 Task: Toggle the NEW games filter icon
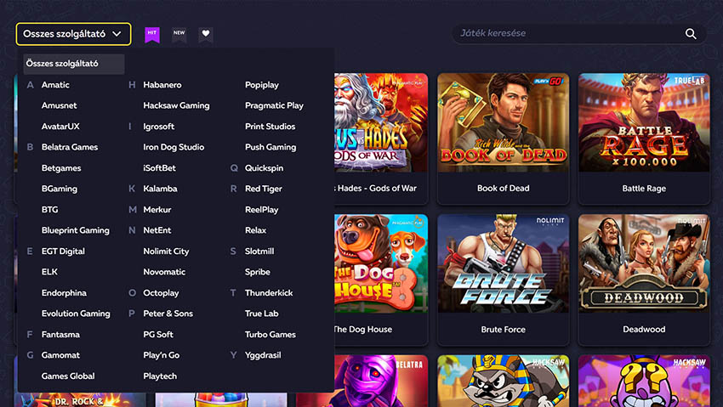pyautogui.click(x=179, y=34)
